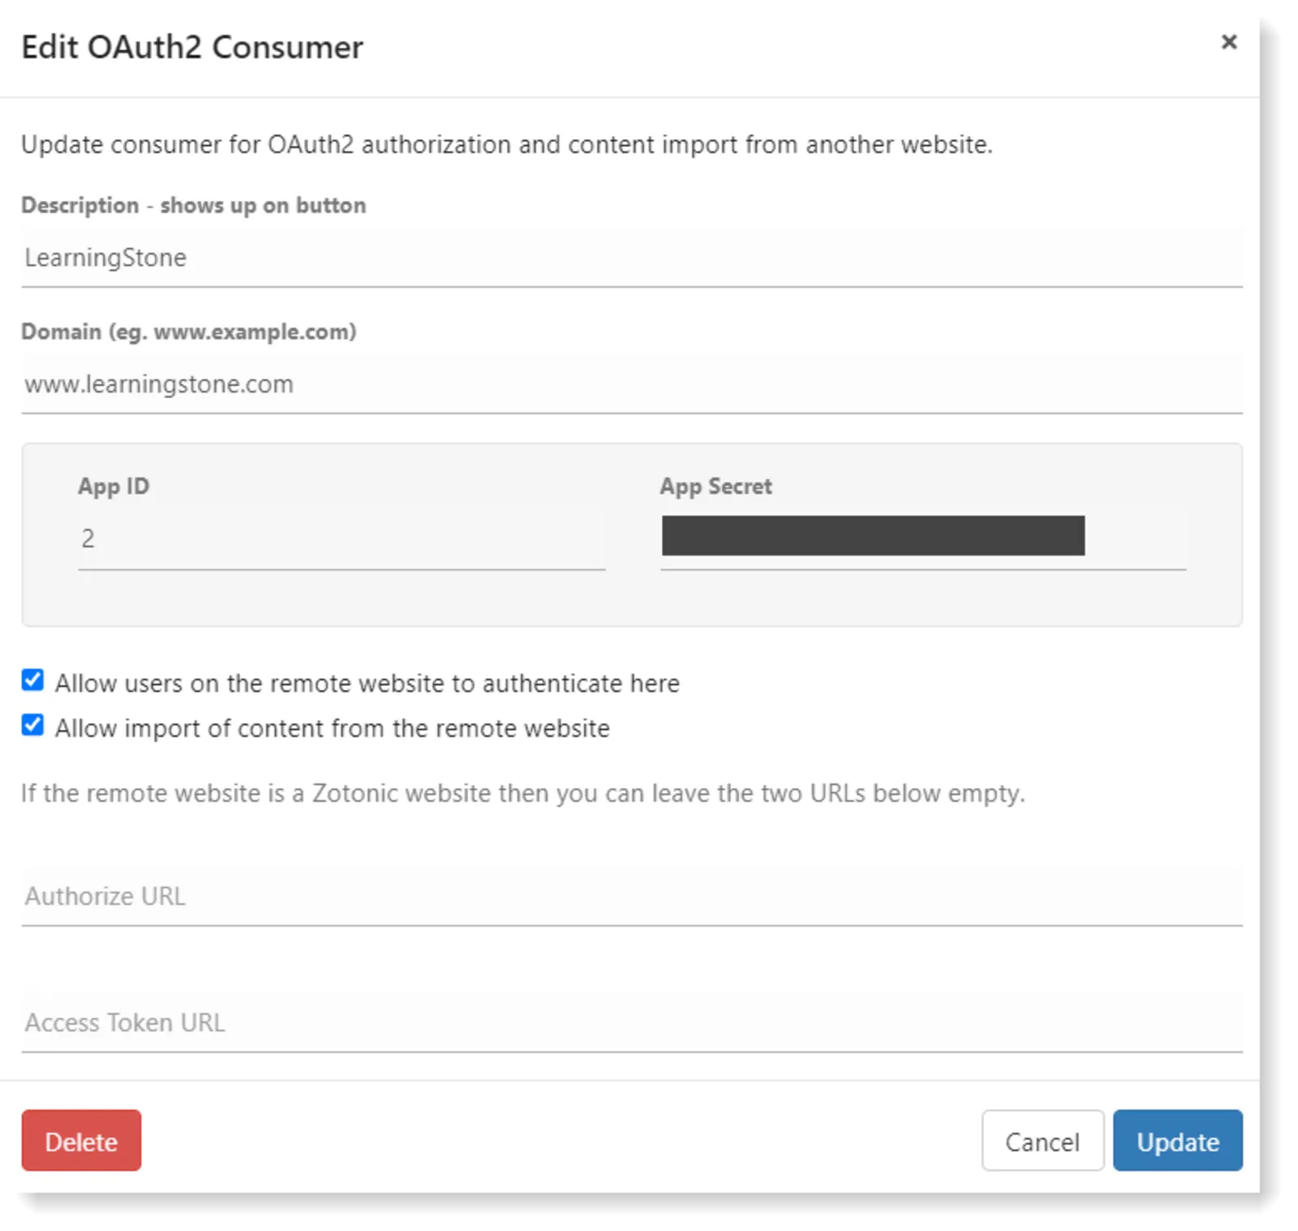Click the Authorize URL input field
This screenshot has height=1231, width=1298.
(x=631, y=896)
